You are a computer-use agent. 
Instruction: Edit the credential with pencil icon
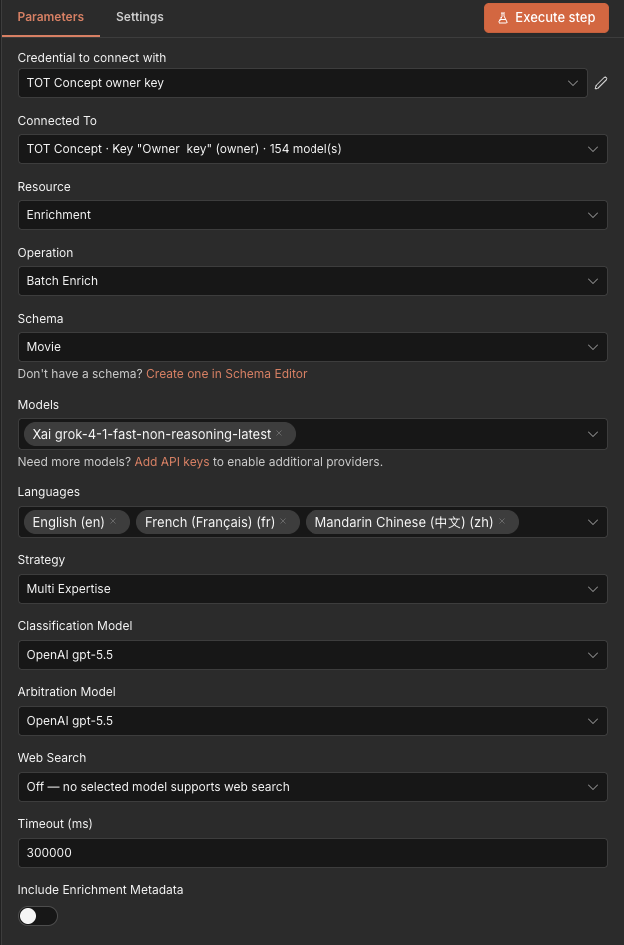(x=600, y=83)
